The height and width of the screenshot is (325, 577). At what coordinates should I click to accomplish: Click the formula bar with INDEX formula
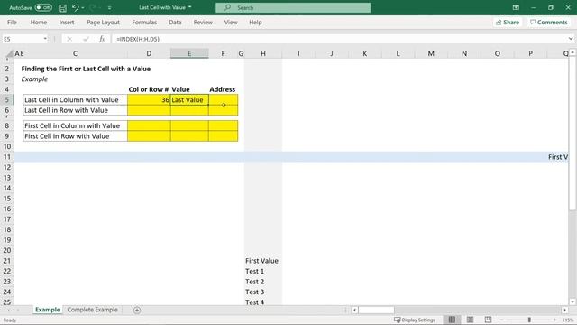point(339,39)
